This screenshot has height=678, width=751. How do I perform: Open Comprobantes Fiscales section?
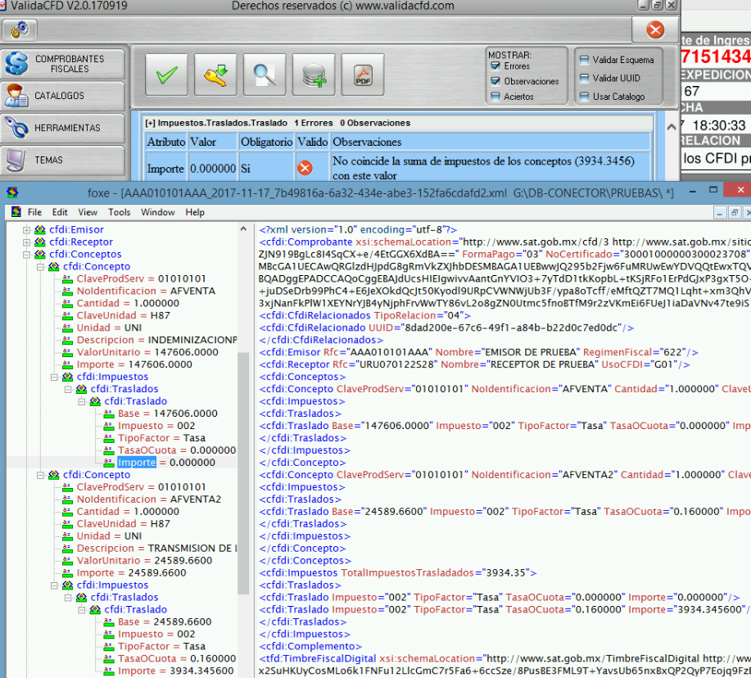(63, 64)
